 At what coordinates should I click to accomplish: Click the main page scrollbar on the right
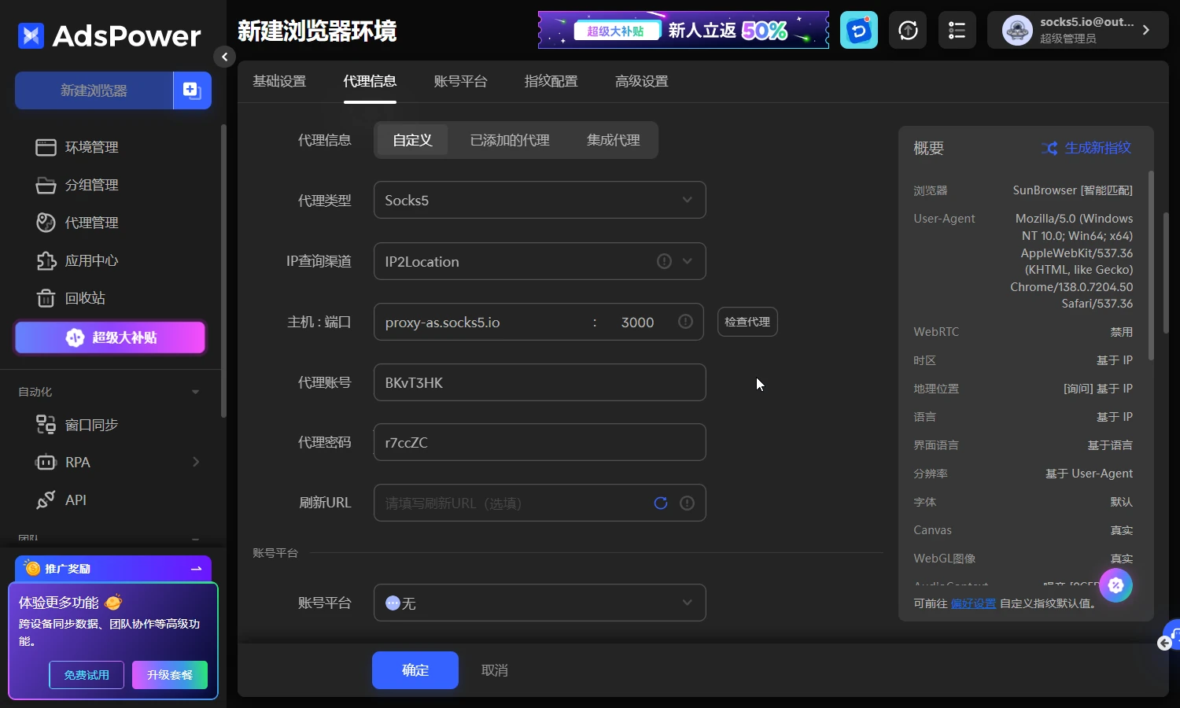click(x=1166, y=273)
